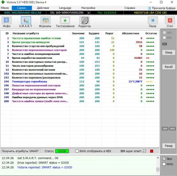The width and height of the screenshot is (177, 176).
Task: Select the Количество переназначенных секторов row
Action: coord(80,50)
